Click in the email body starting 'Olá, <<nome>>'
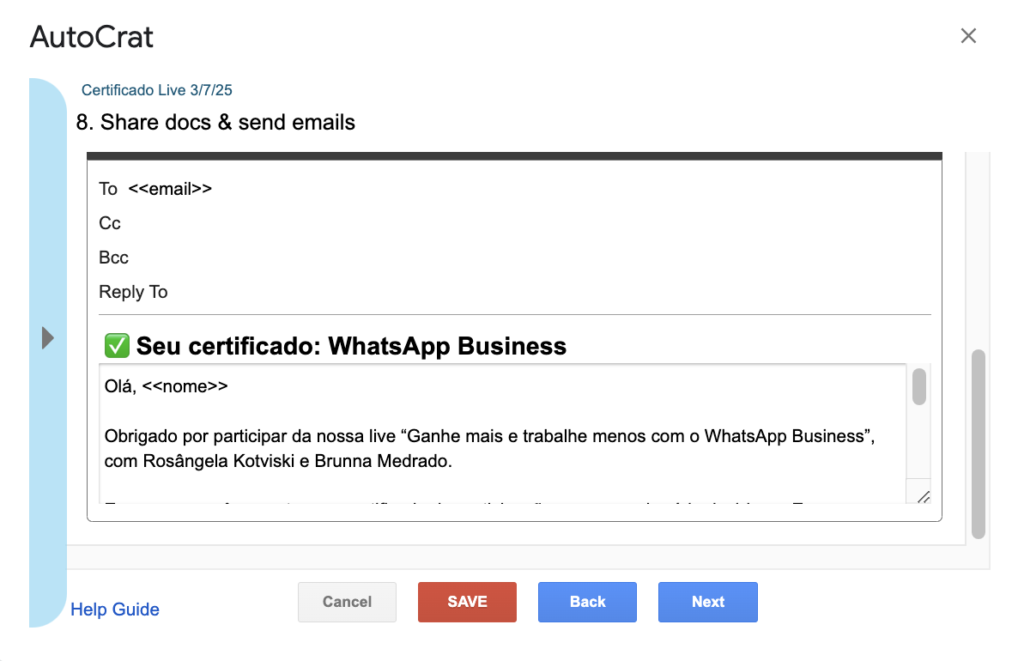The width and height of the screenshot is (1018, 661). point(502,434)
